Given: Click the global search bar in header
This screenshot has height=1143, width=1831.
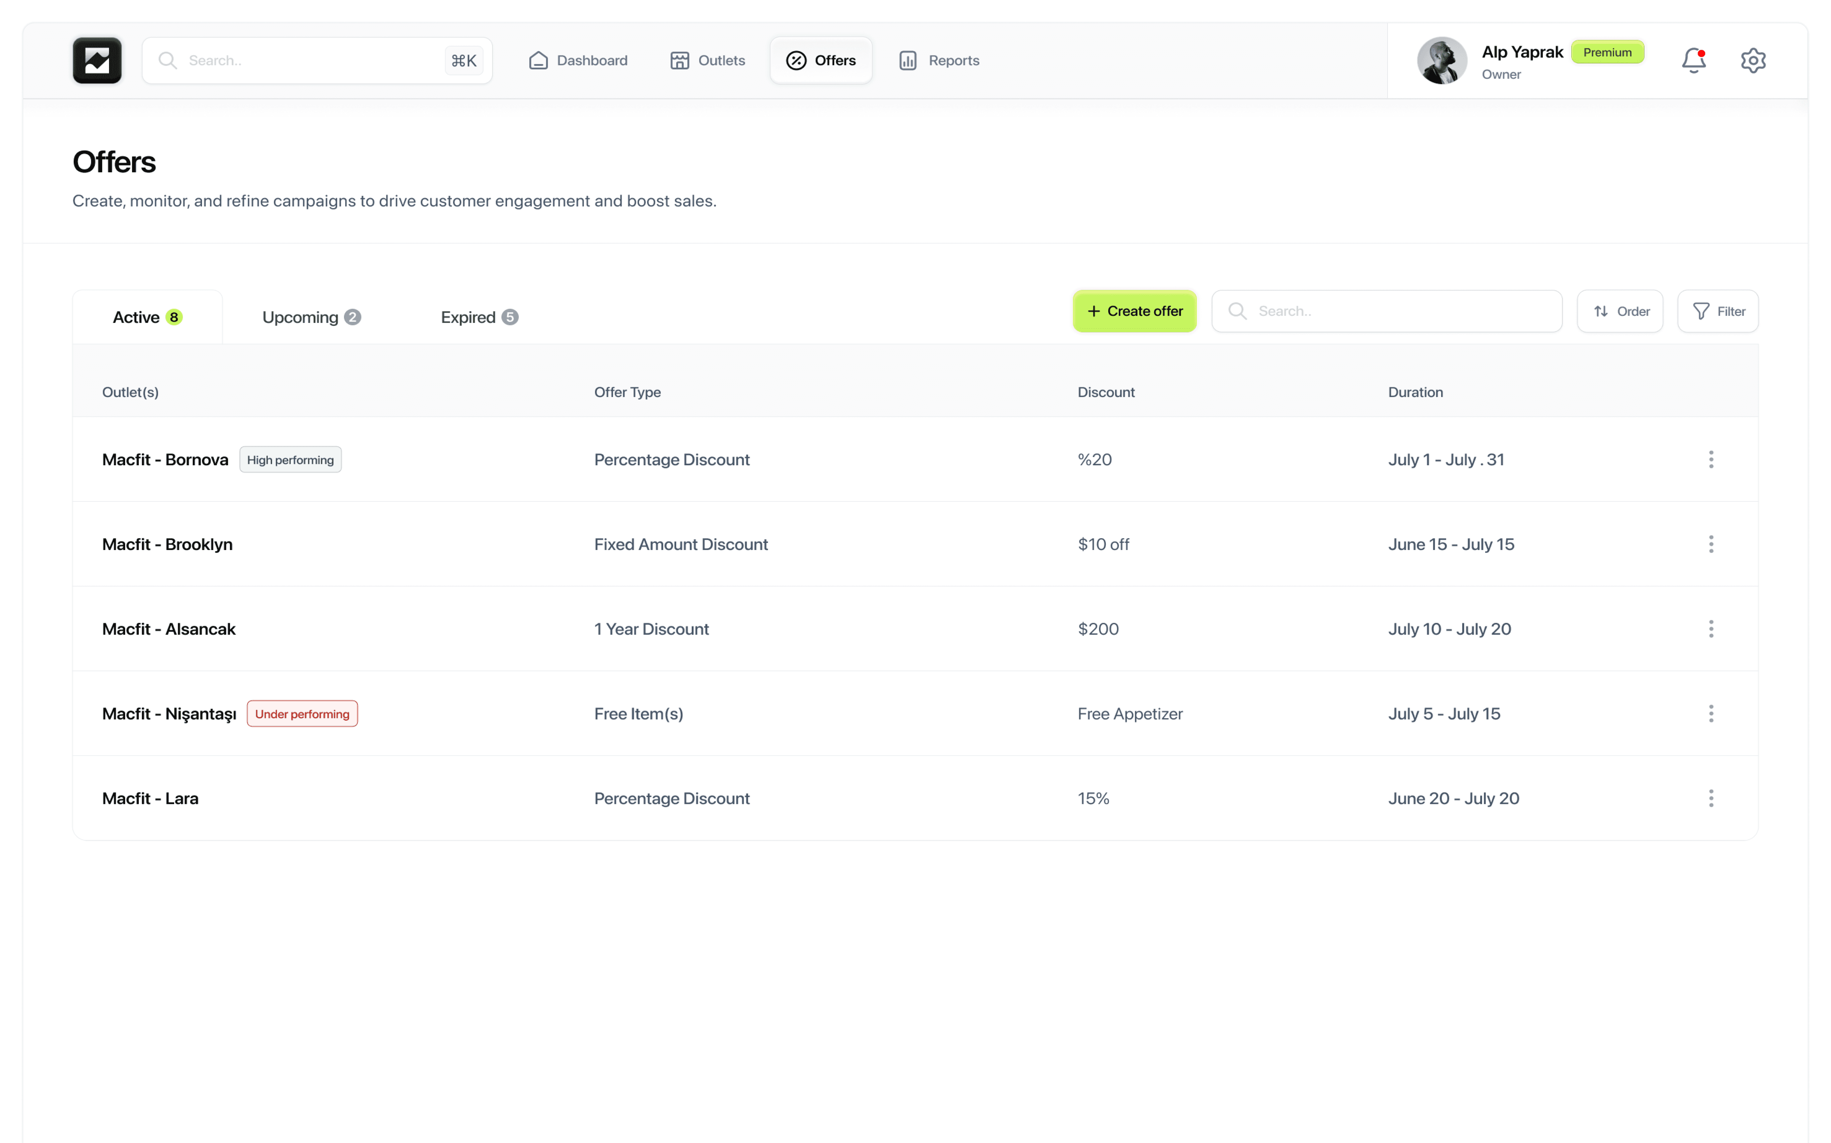Looking at the screenshot, I should click(310, 60).
